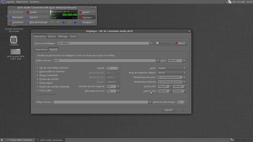Open the Audio Duplex dropdown

[x=172, y=68]
